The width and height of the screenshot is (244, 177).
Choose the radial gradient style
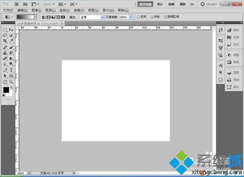(x=49, y=17)
